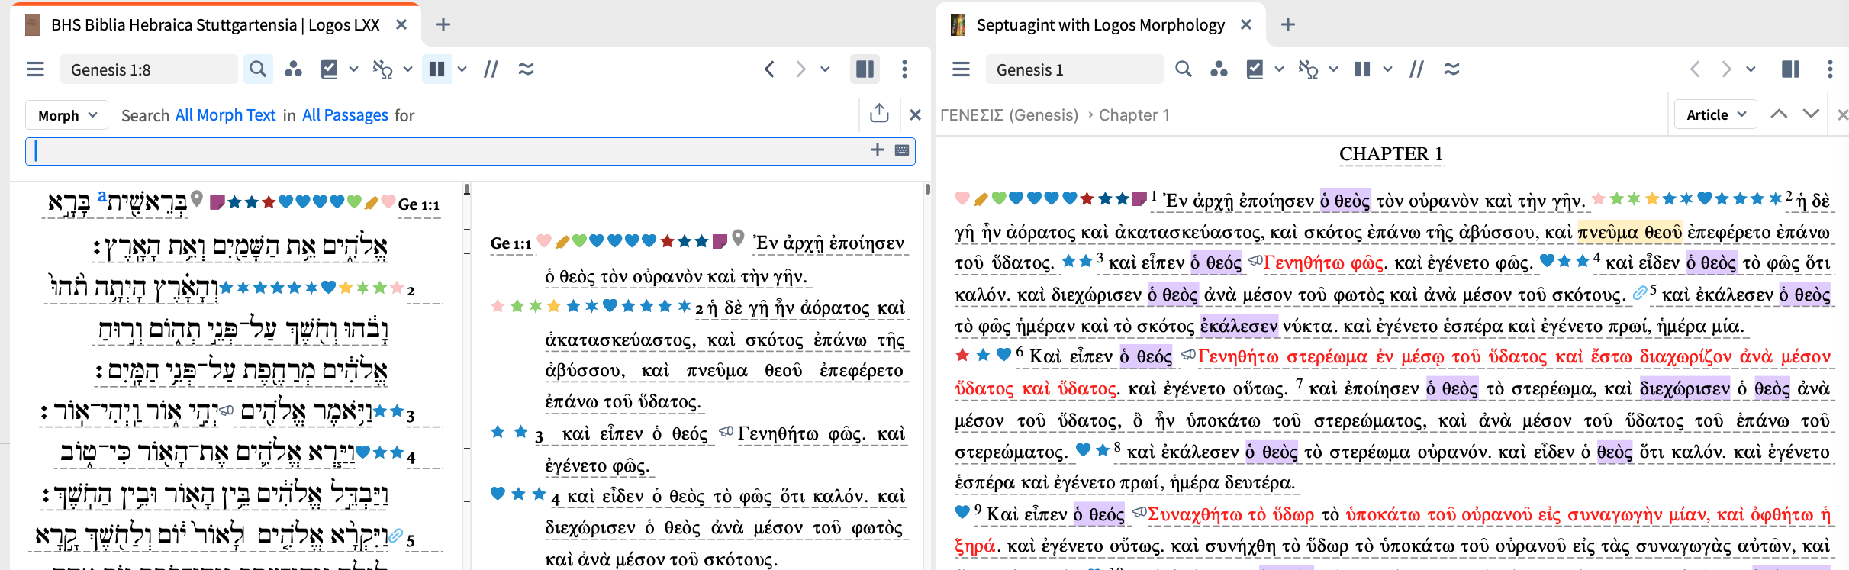Click the Ge 1:1 link in Hebrew column
Screen dimensions: 1849x570
pos(419,204)
